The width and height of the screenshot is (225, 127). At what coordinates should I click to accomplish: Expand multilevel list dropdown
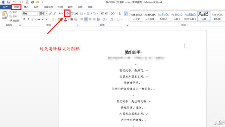[97, 14]
